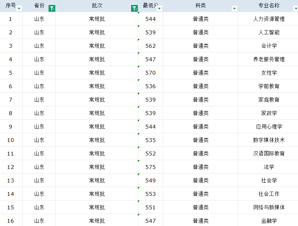Open the active 省份 filter button

[52, 9]
